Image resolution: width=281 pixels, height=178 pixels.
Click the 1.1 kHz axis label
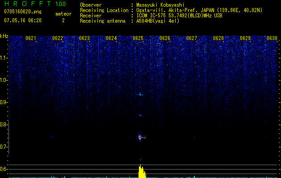click(x=4, y=58)
